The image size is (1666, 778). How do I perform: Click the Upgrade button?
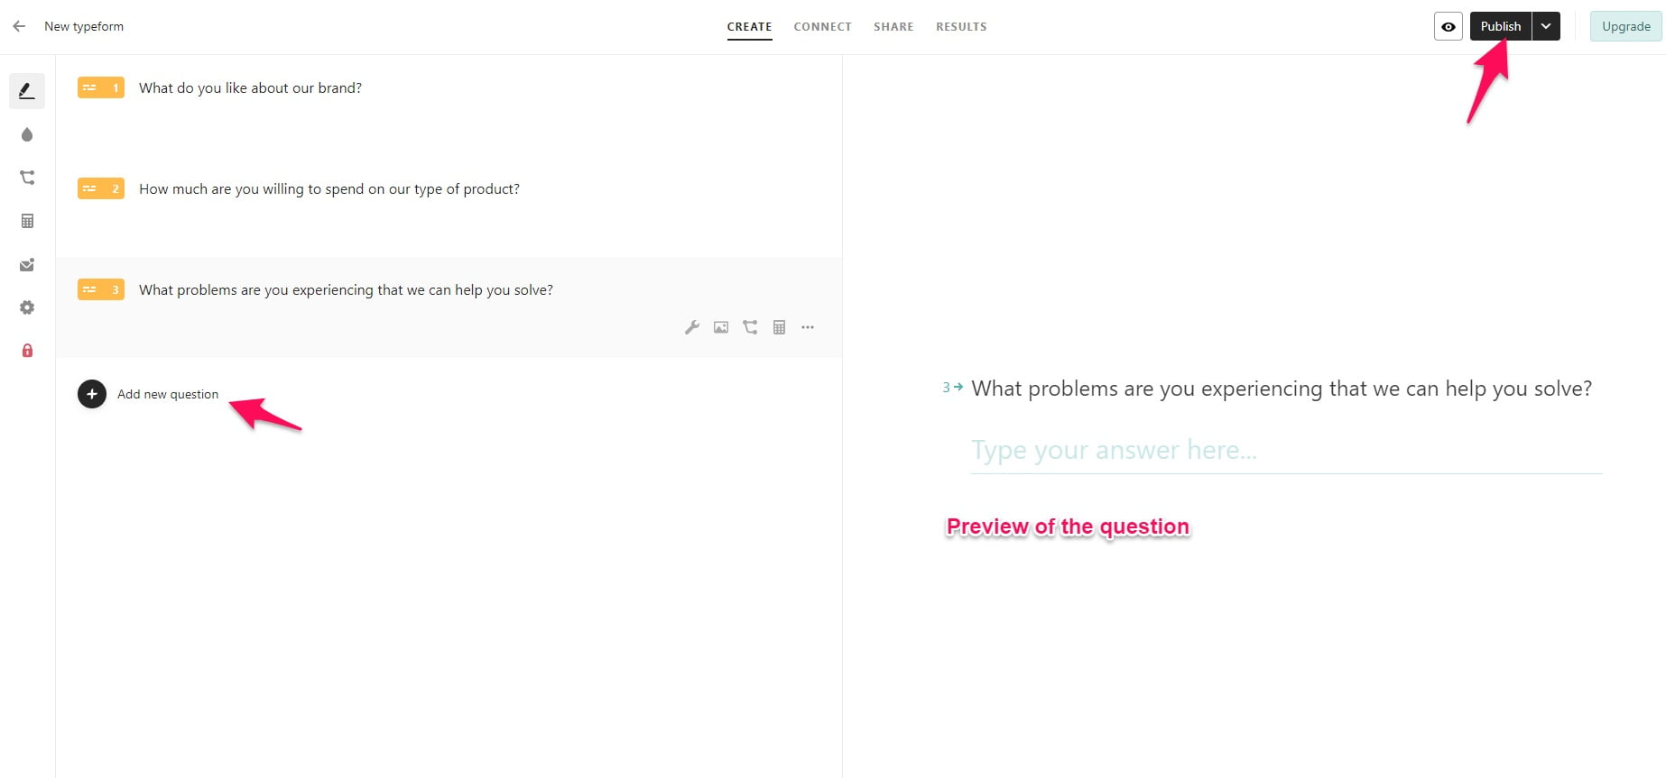tap(1625, 26)
